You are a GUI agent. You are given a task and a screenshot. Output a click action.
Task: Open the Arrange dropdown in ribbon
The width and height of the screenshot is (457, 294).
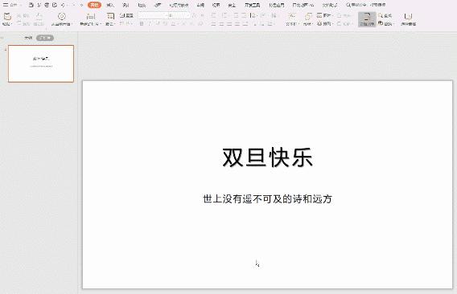tap(325, 23)
